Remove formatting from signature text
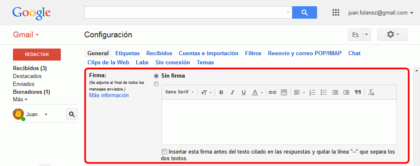420x166 pixels. (371, 93)
